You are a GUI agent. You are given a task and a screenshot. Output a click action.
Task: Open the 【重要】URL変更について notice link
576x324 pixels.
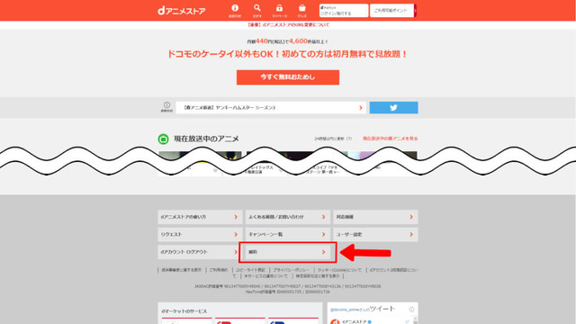click(288, 25)
